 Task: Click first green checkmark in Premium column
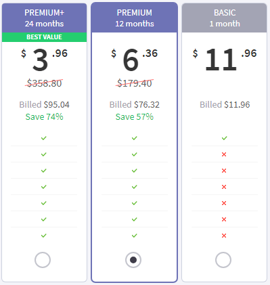tap(134, 138)
